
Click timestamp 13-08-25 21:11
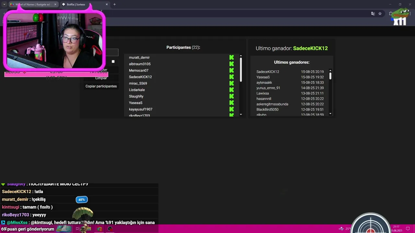(x=312, y=94)
